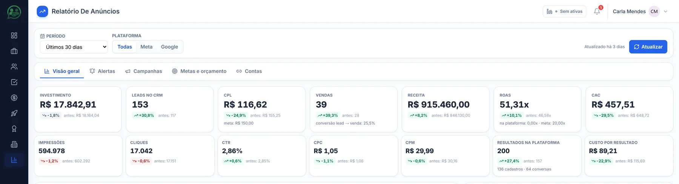Click the Sem ativas status pill

pyautogui.click(x=564, y=11)
